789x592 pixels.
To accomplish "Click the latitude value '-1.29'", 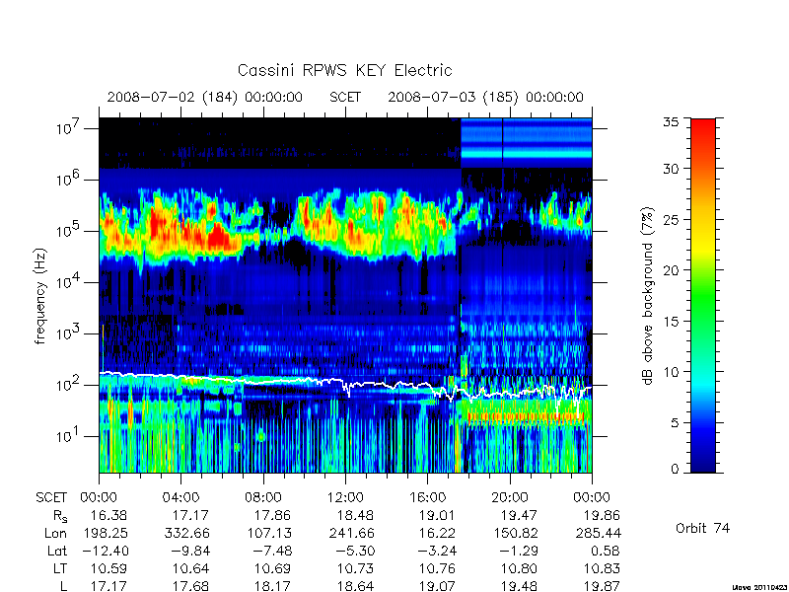I will pyautogui.click(x=519, y=551).
